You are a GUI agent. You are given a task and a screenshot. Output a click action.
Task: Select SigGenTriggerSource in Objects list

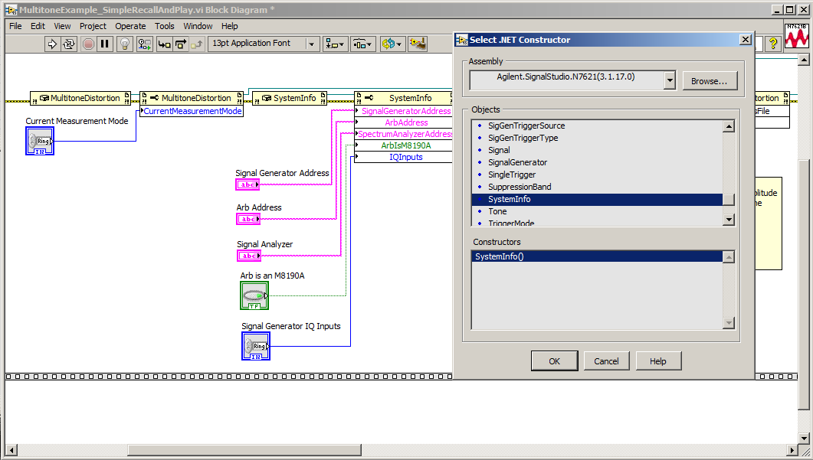(x=526, y=126)
